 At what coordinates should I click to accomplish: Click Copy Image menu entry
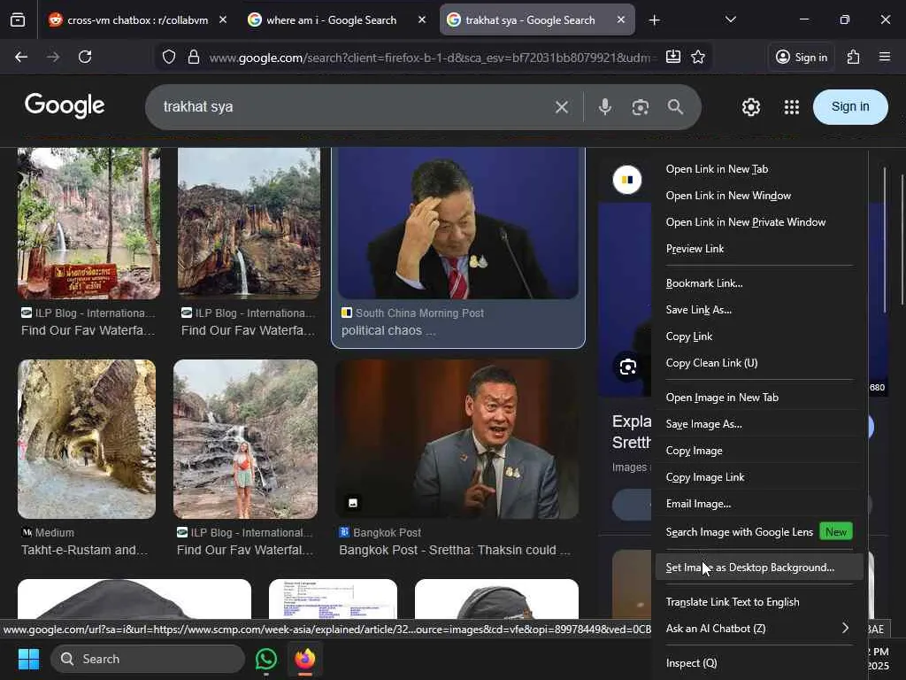pyautogui.click(x=757, y=451)
